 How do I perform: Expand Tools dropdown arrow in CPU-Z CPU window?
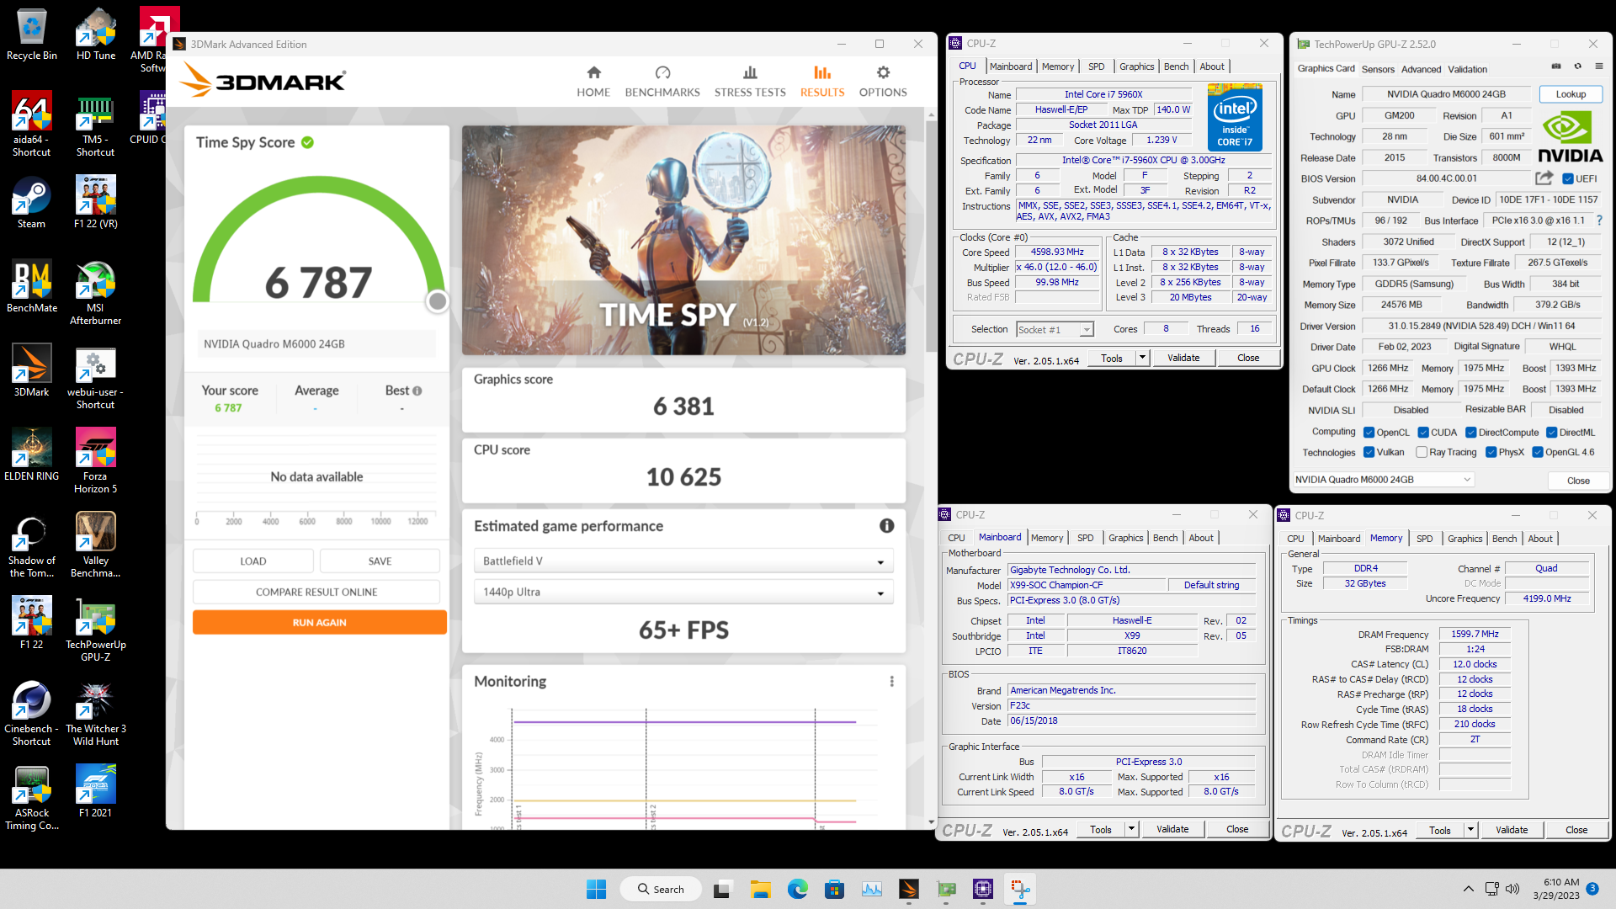coord(1142,358)
